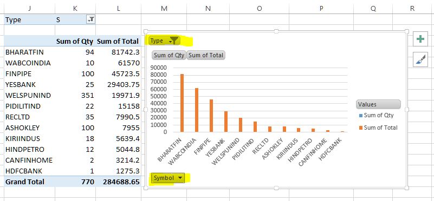Click the Values legend field button

pos(378,104)
